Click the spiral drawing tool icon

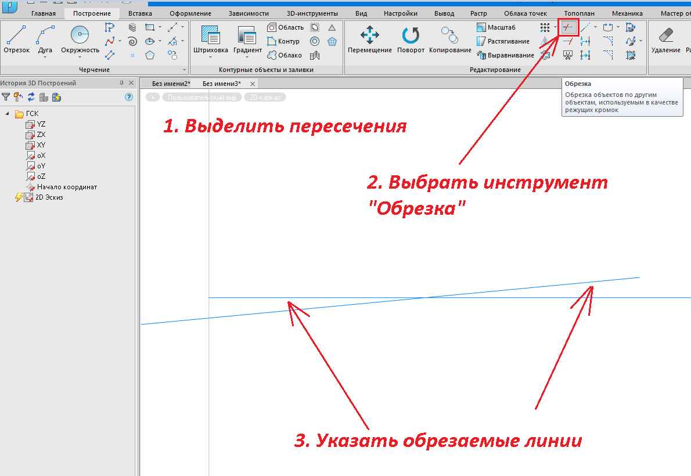pyautogui.click(x=132, y=41)
